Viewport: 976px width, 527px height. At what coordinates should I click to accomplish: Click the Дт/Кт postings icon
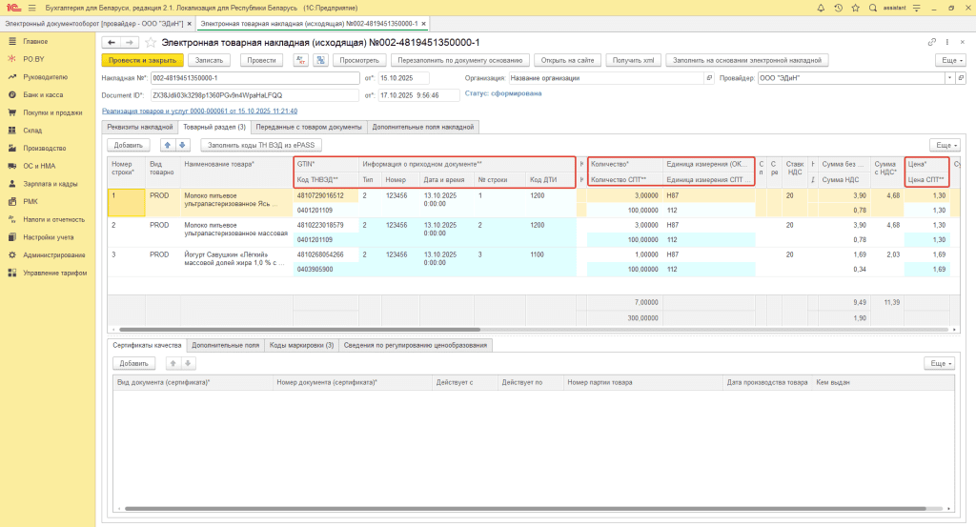click(x=300, y=60)
